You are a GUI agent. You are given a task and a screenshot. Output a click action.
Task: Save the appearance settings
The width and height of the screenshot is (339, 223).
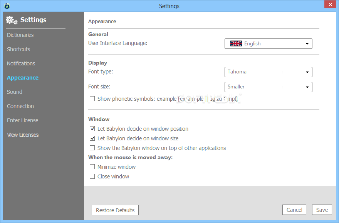pos(322,210)
